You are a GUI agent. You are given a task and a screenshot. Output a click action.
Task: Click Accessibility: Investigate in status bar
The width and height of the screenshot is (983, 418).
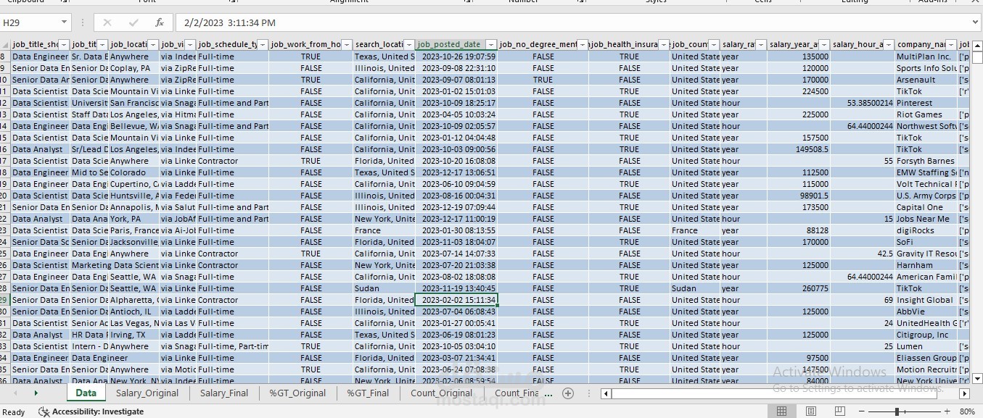[x=98, y=411]
